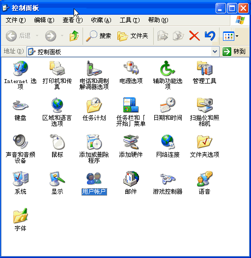Select the 声音和音频设备 speaker icon
The height and width of the screenshot is (258, 251).
pos(21,142)
